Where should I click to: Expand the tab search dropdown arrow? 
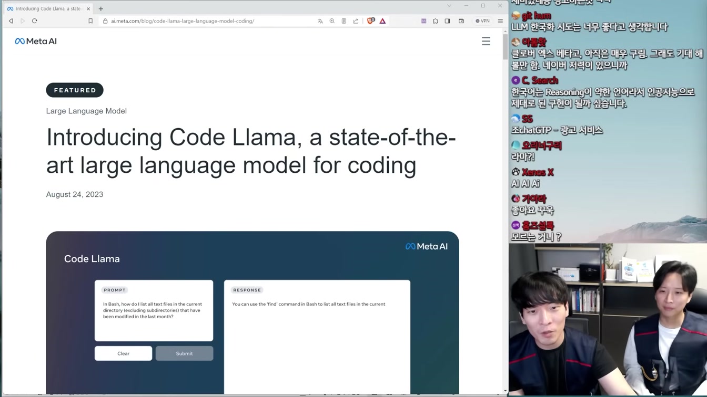[x=449, y=6]
